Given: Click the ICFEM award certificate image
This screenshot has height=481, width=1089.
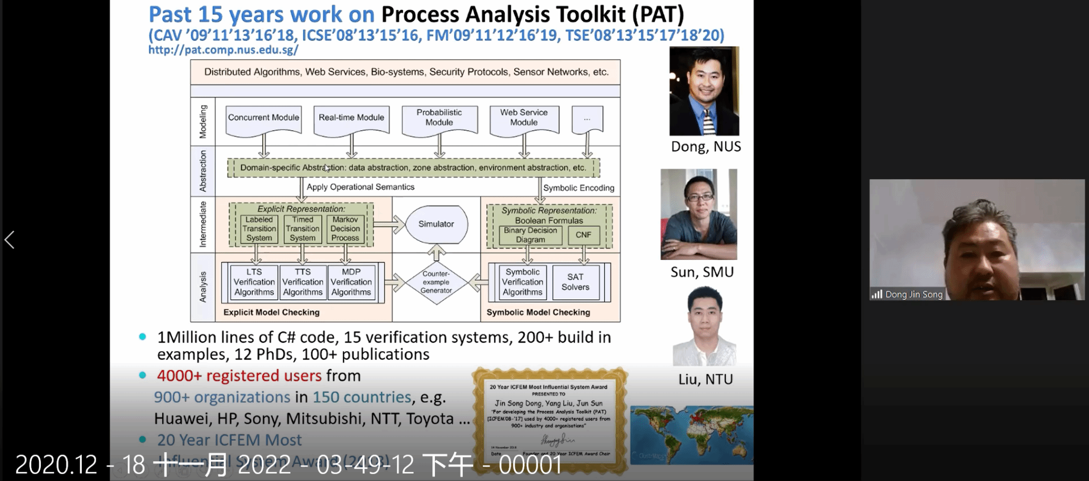Looking at the screenshot, I should coord(549,420).
